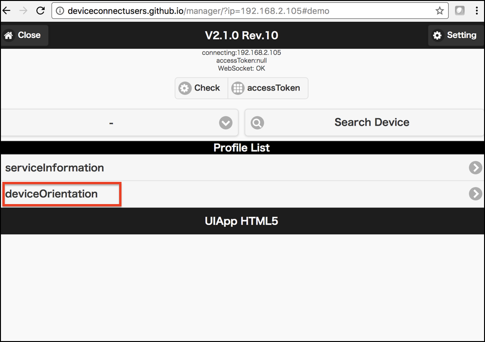The width and height of the screenshot is (485, 342).
Task: Reload the page with the refresh icon
Action: 41,10
